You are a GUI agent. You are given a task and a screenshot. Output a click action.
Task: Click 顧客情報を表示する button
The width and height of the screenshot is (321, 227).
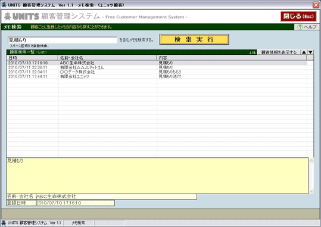pyautogui.click(x=279, y=52)
